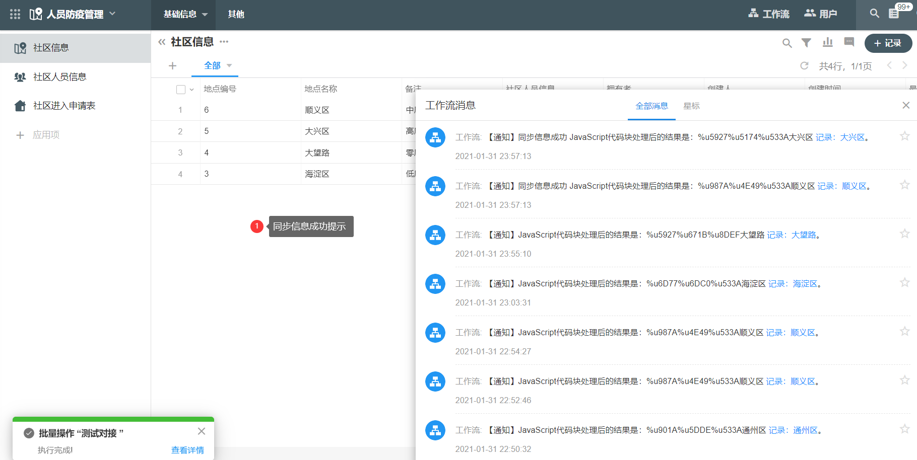917x460 pixels.
Task: Expand the 基础信息 dropdown menu
Action: 185,15
